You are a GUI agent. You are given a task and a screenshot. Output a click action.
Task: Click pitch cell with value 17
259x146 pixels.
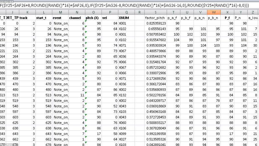[x=94, y=134]
